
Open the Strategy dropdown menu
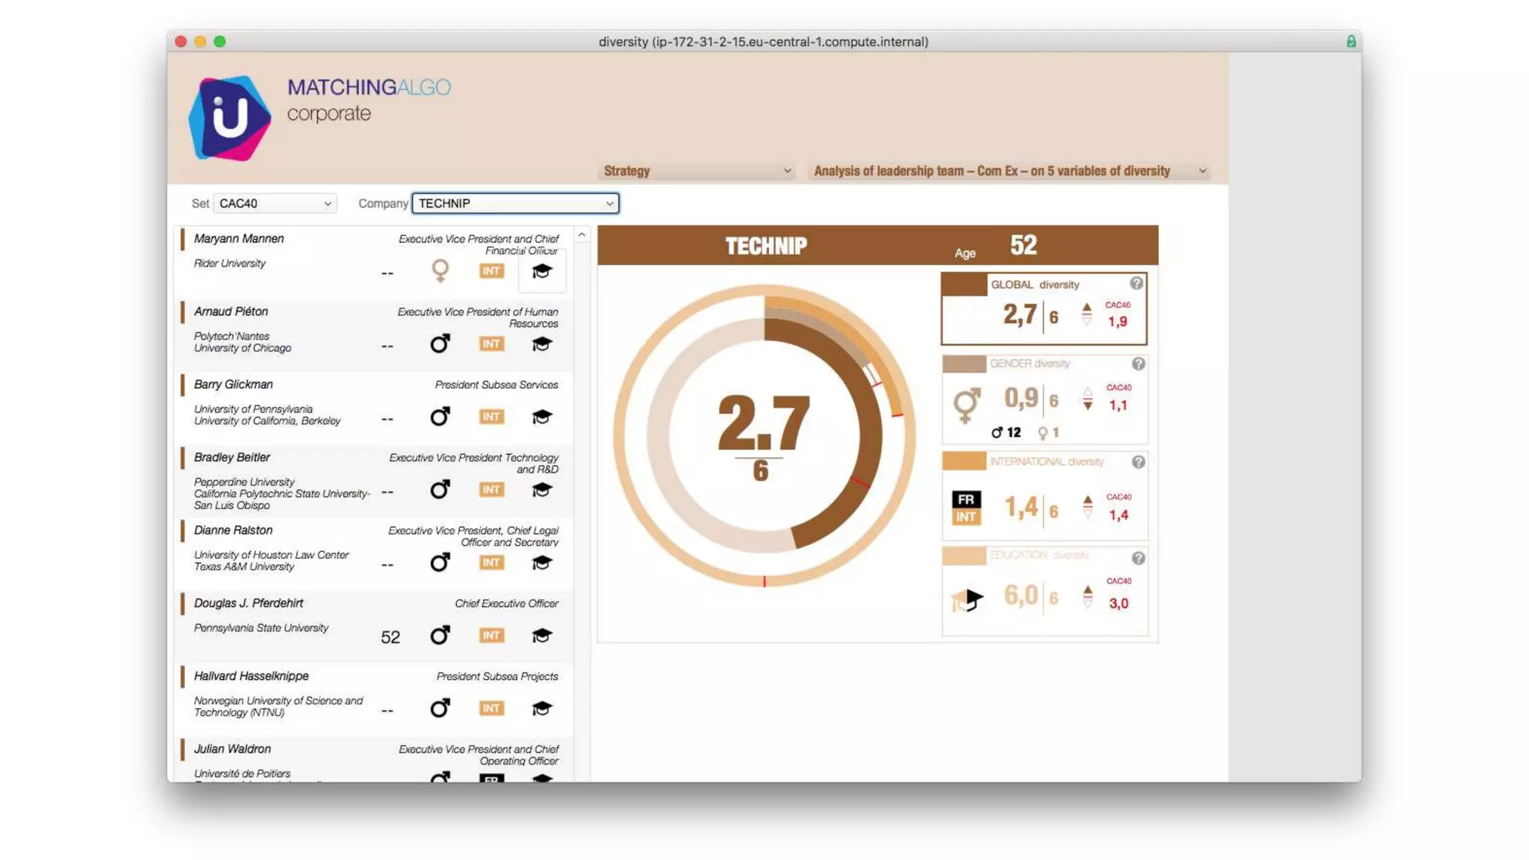pos(697,171)
